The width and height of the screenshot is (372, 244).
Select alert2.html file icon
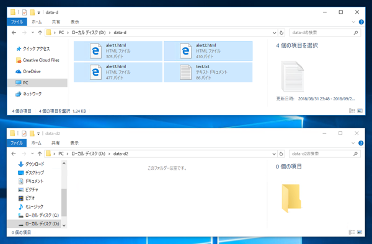coord(185,51)
